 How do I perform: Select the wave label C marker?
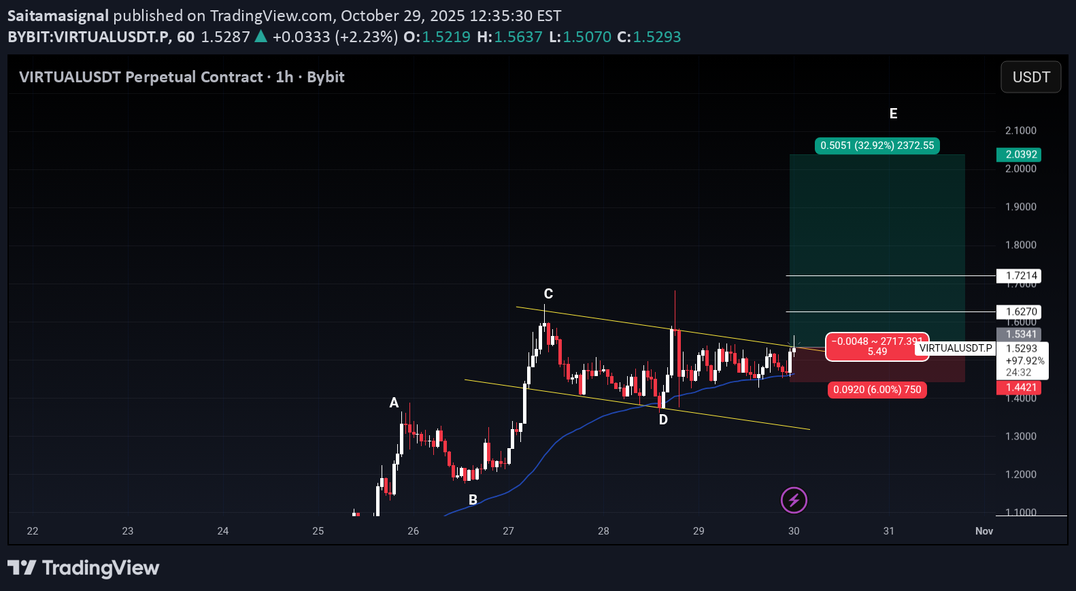pos(548,294)
